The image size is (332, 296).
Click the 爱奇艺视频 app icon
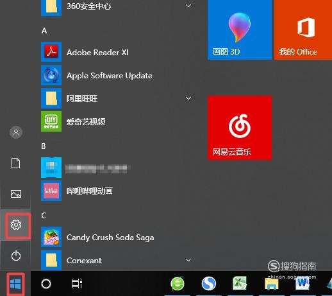[51, 121]
